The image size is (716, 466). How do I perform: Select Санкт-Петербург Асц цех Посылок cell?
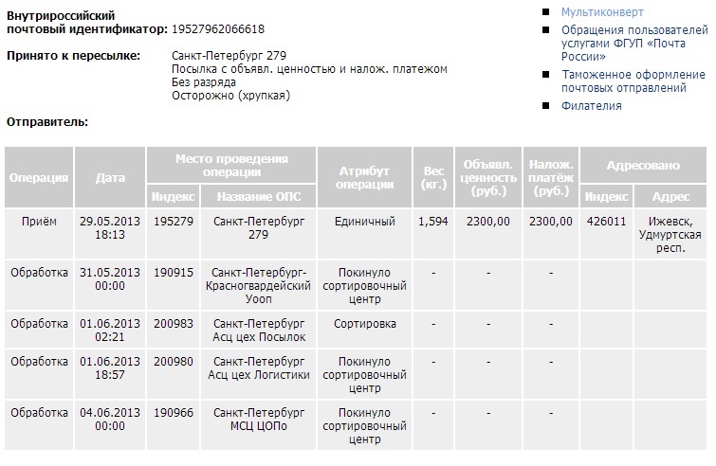(x=259, y=331)
